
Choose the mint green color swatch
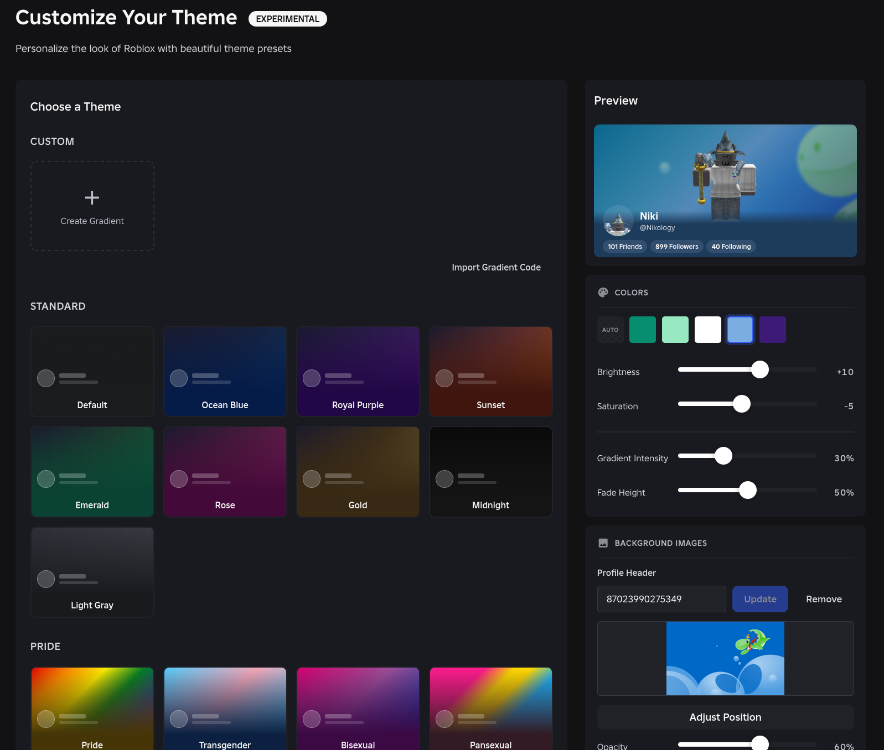coord(675,330)
